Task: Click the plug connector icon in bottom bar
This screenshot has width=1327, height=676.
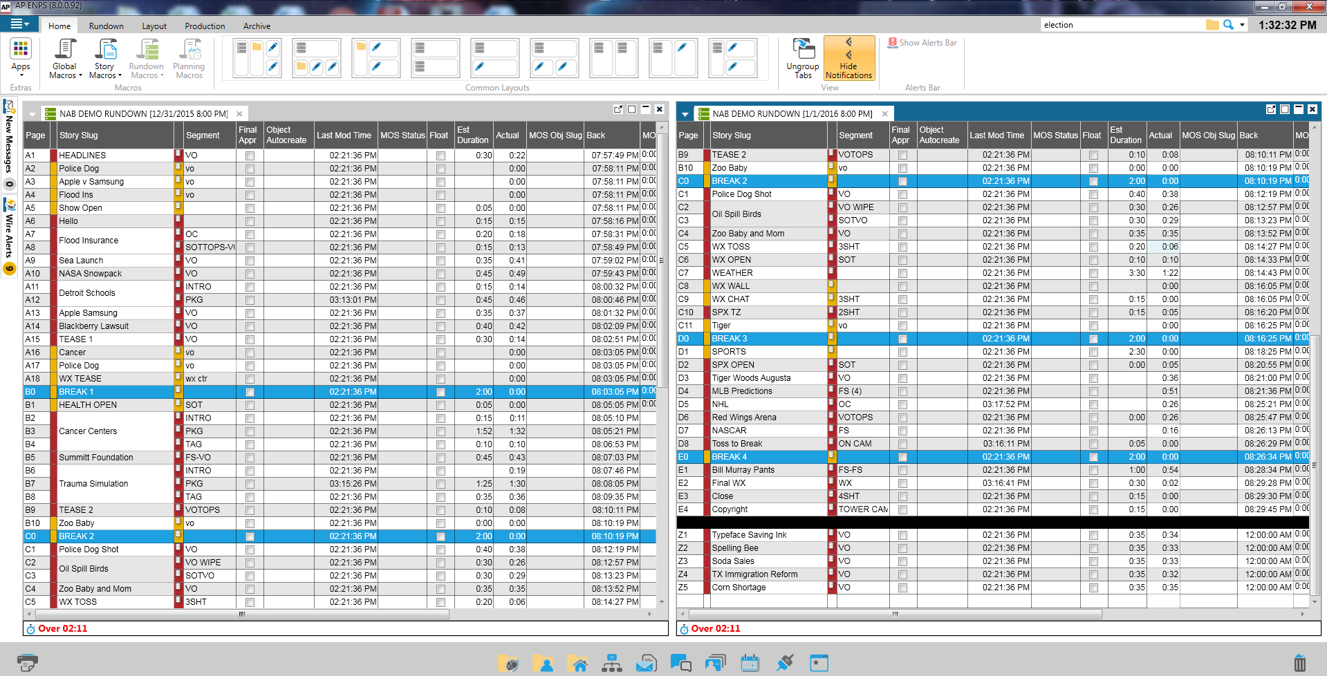Action: coord(784,664)
